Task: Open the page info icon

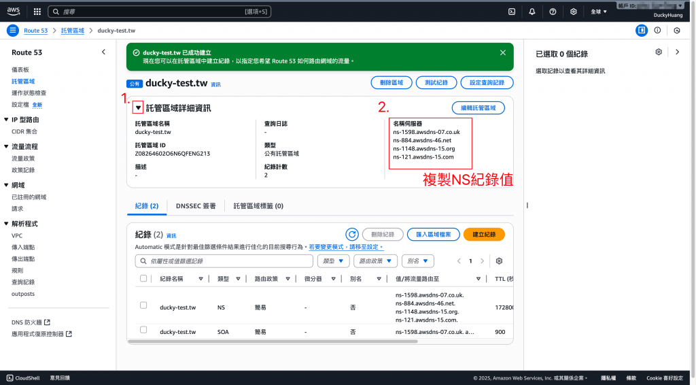Action: click(657, 30)
